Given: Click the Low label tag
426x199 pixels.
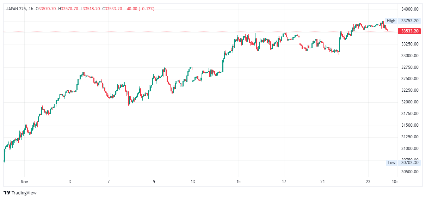Looking at the screenshot, I should (x=391, y=163).
